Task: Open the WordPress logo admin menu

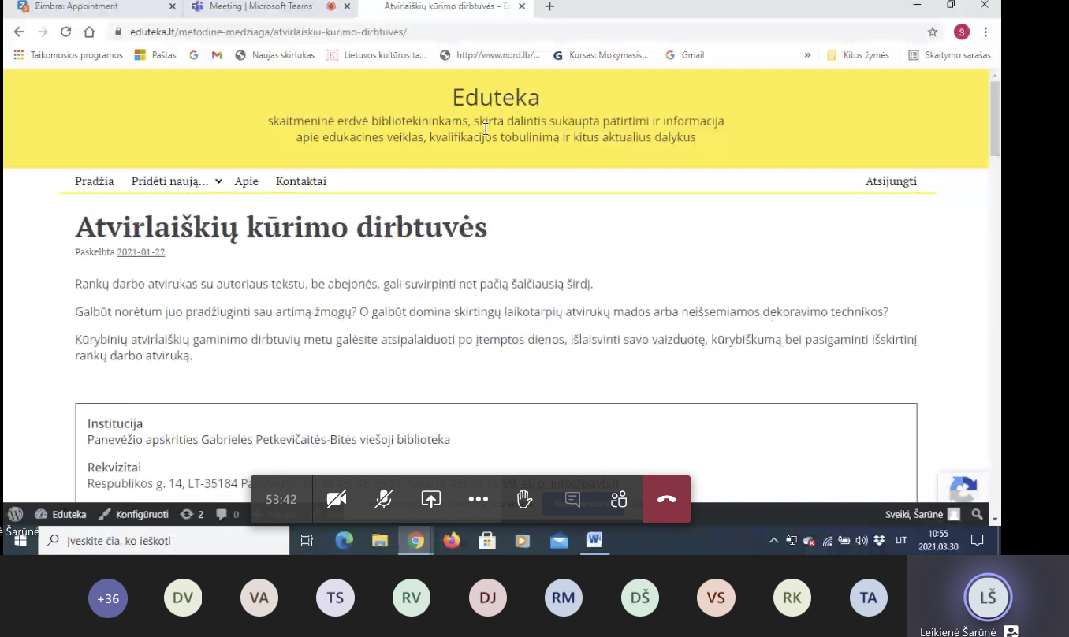Action: (x=15, y=514)
